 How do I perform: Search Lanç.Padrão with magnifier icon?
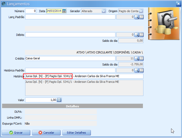[137, 17]
